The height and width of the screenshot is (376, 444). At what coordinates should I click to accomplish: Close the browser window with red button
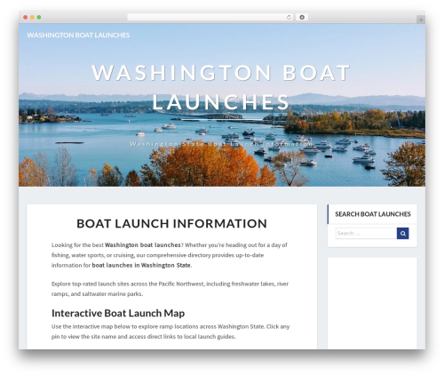pos(26,18)
